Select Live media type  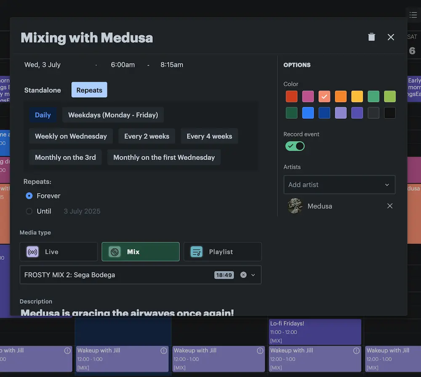pyautogui.click(x=59, y=252)
